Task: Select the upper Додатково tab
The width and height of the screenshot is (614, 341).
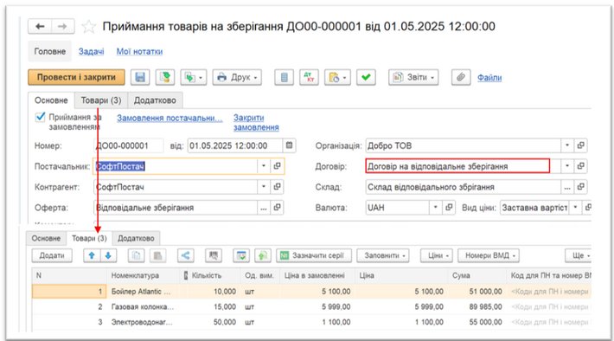Action: click(155, 100)
